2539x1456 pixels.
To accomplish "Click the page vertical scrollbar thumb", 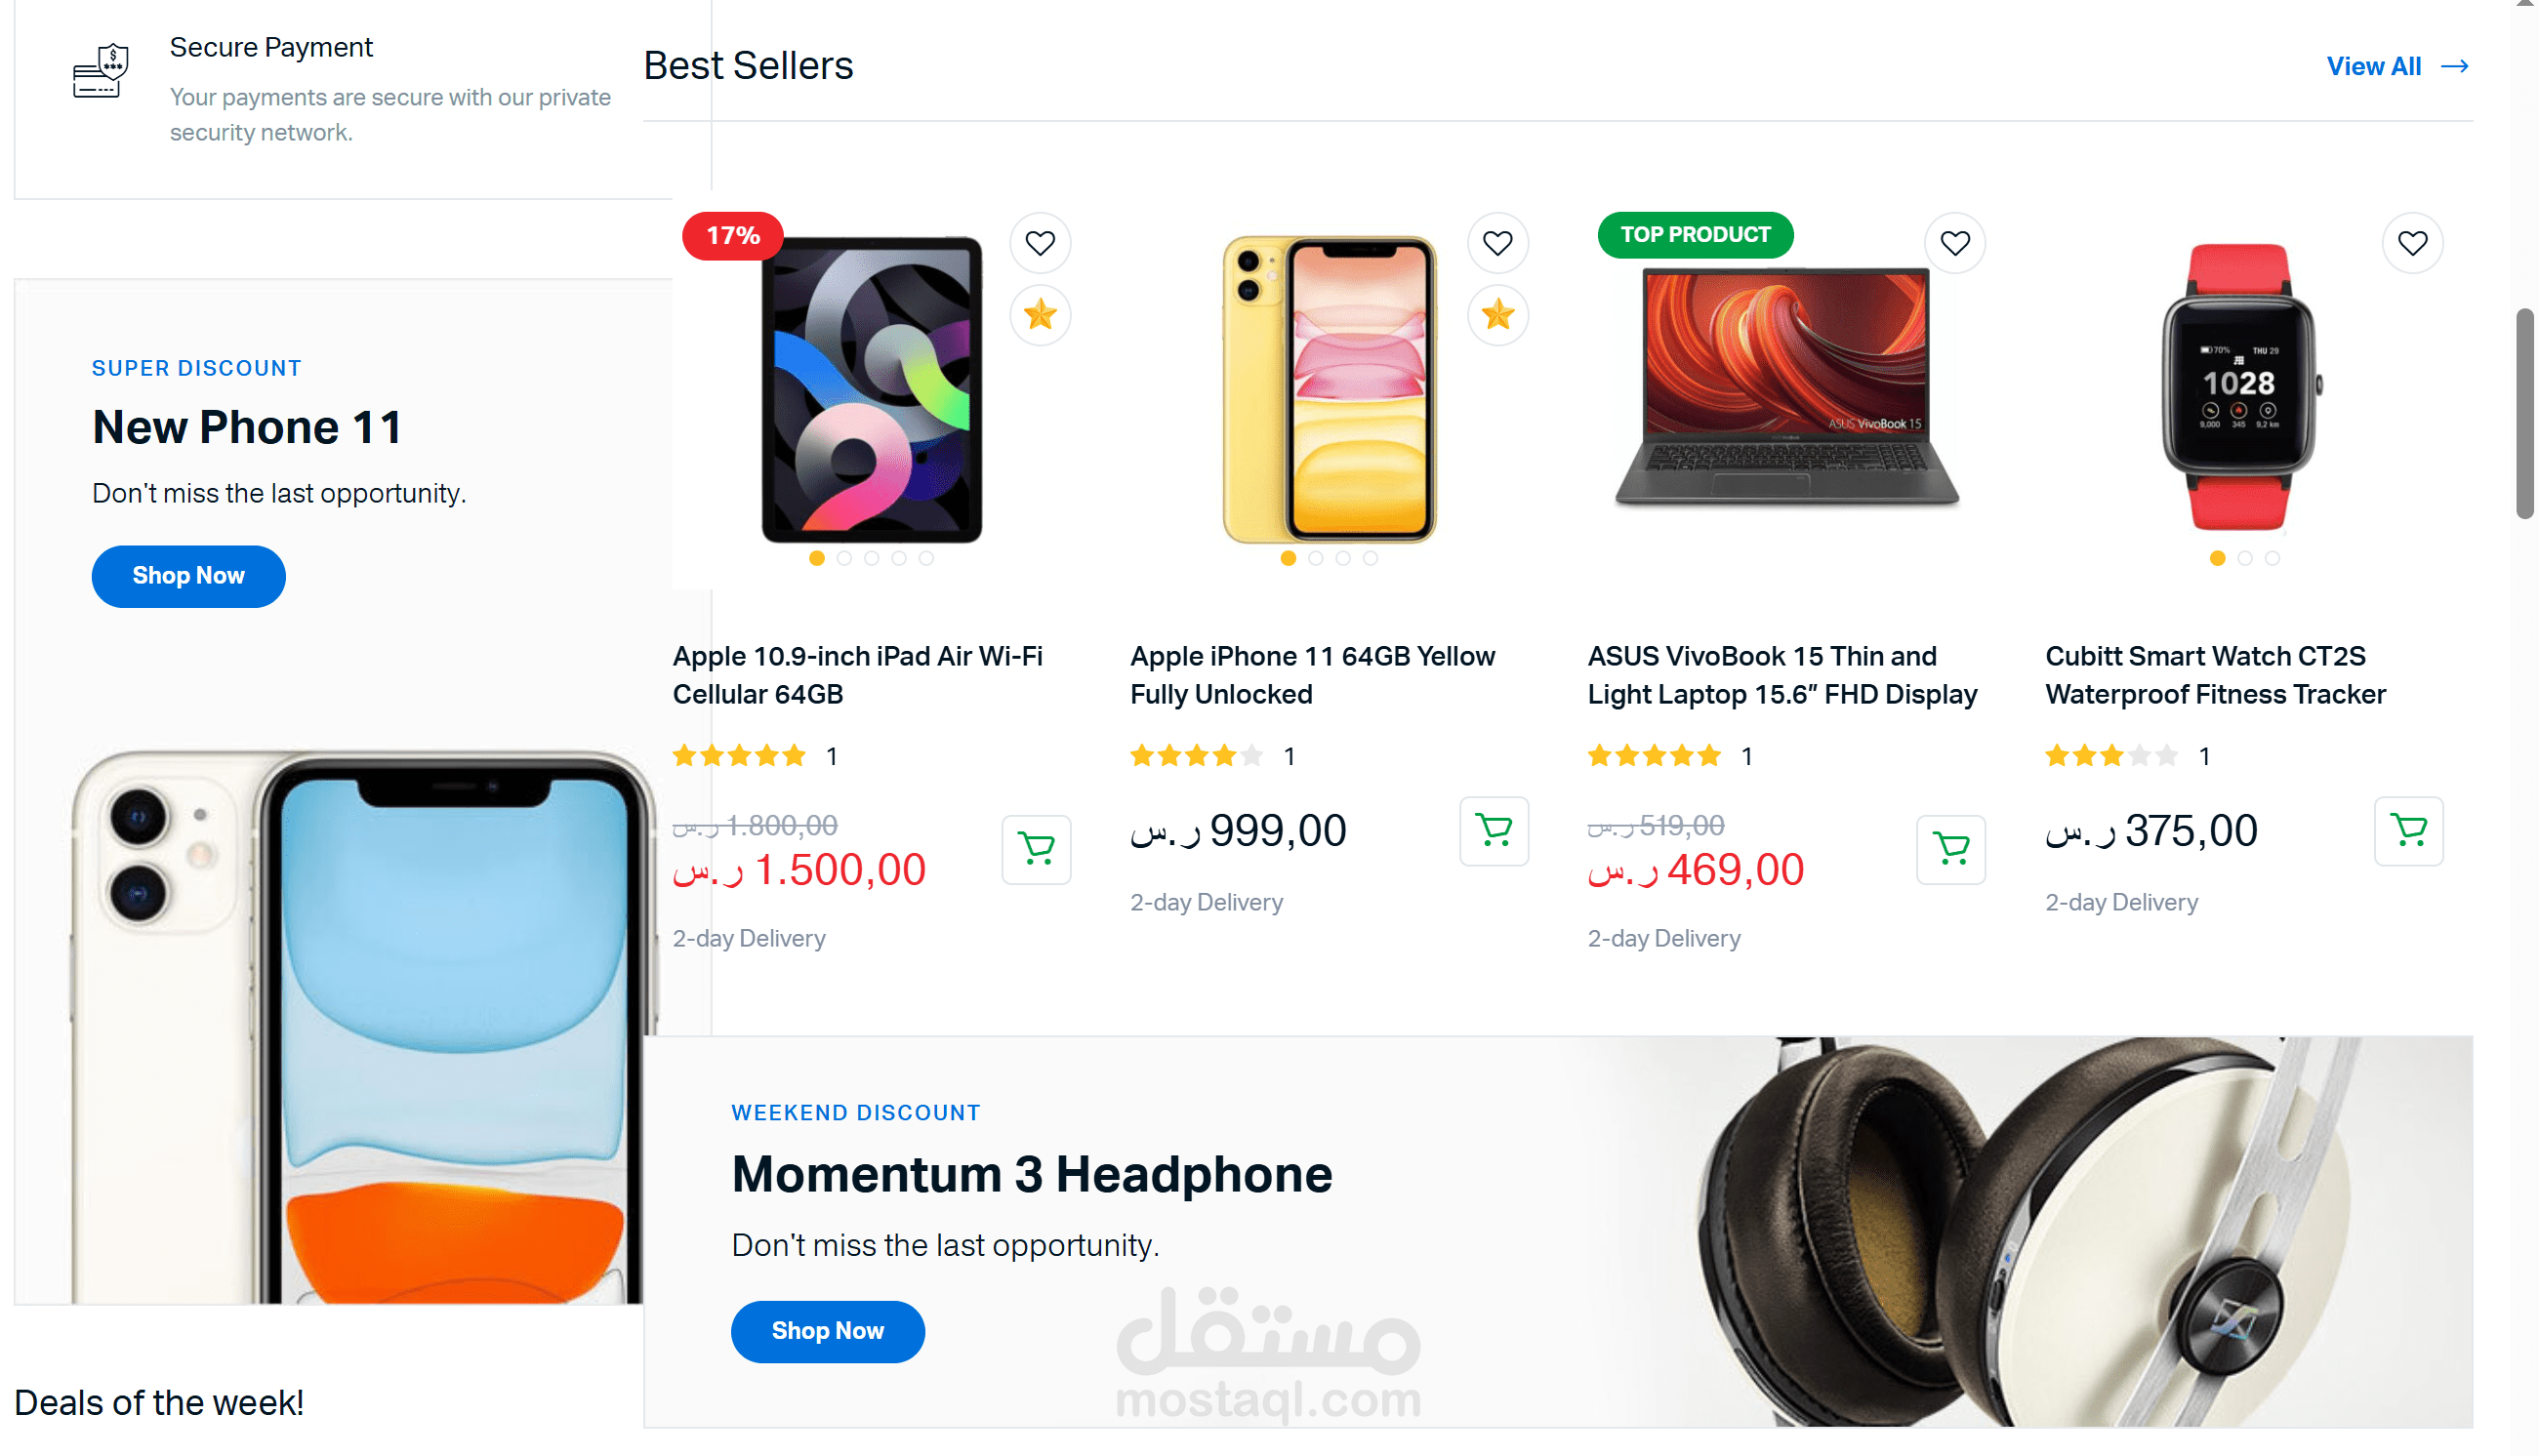I will 2525,414.
